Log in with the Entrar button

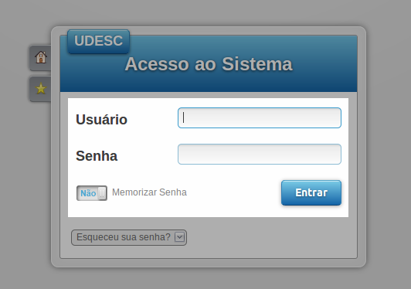311,192
